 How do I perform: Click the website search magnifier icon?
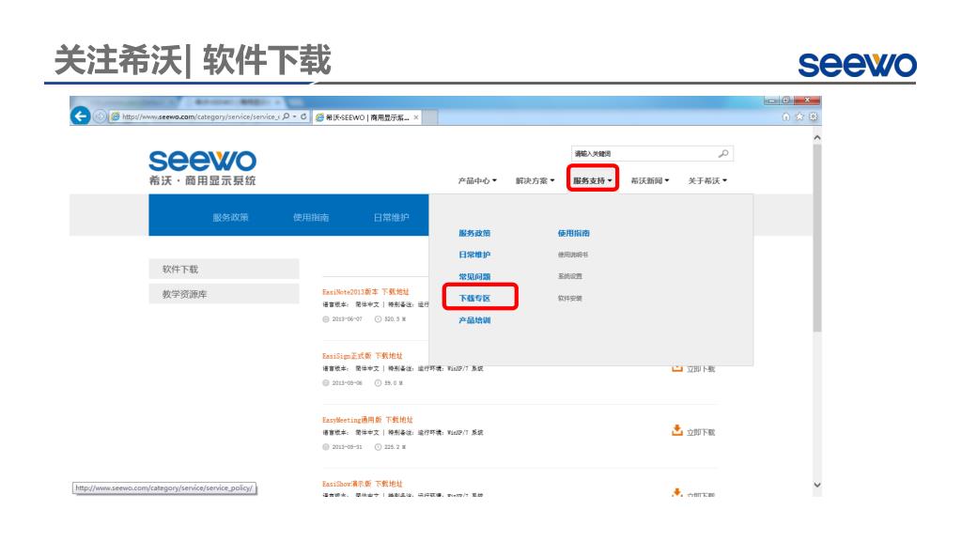click(x=723, y=153)
